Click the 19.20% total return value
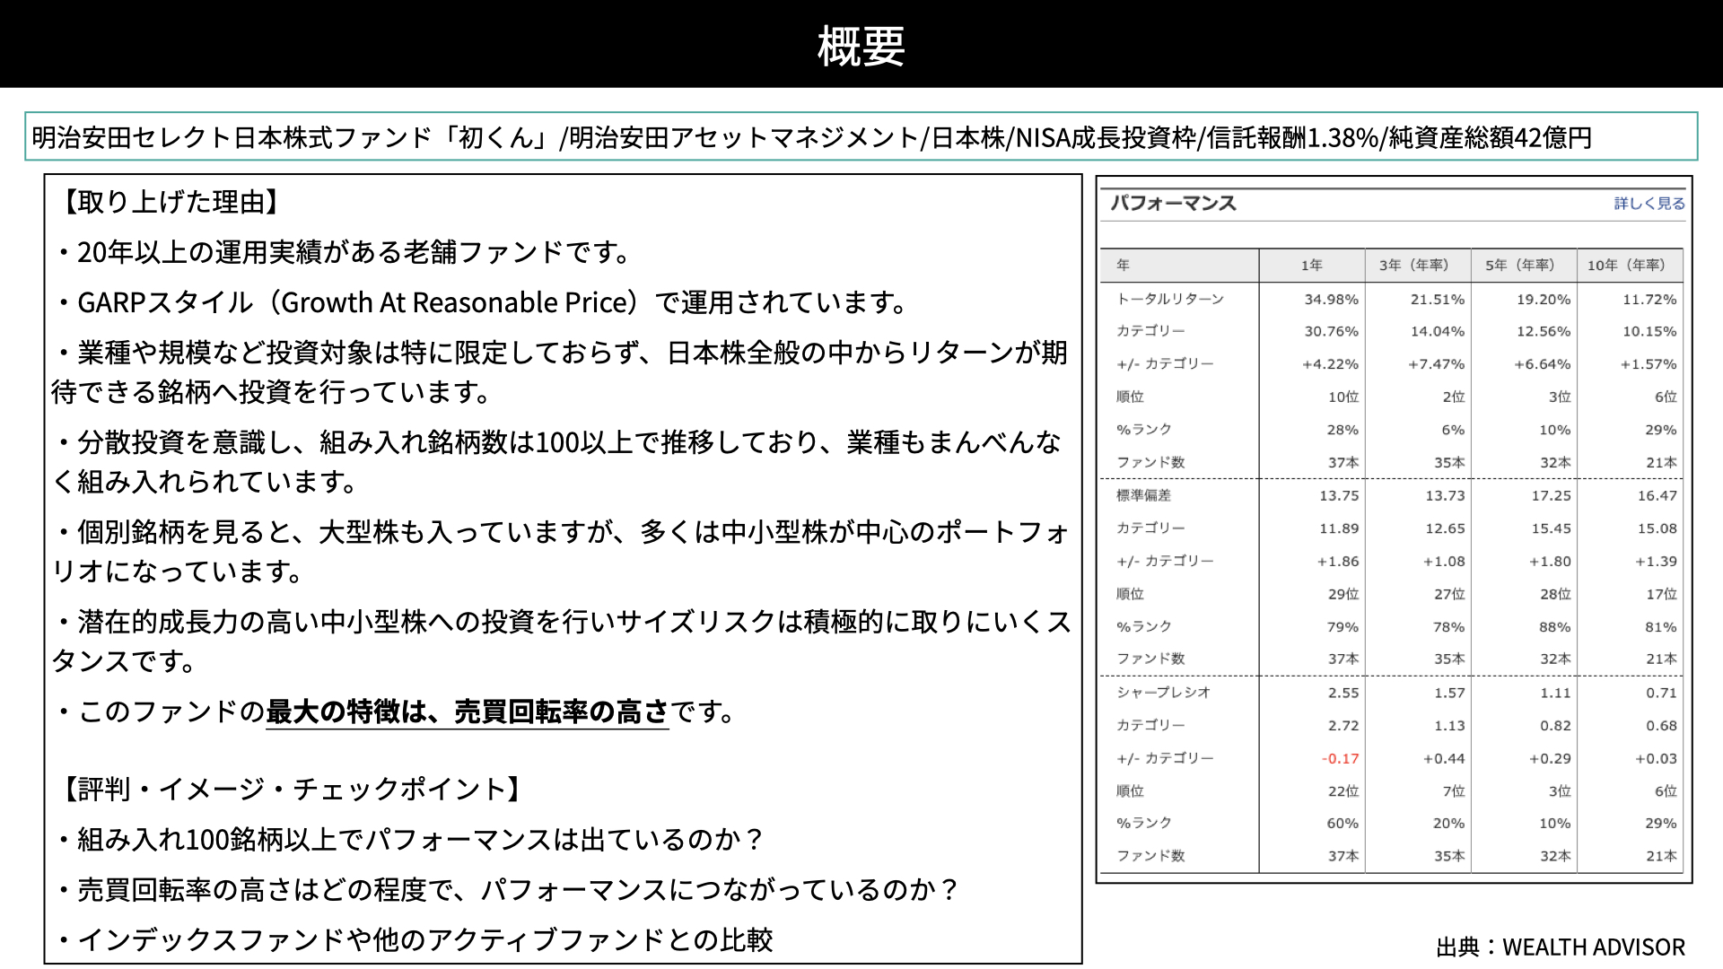1723x969 pixels. point(1544,299)
